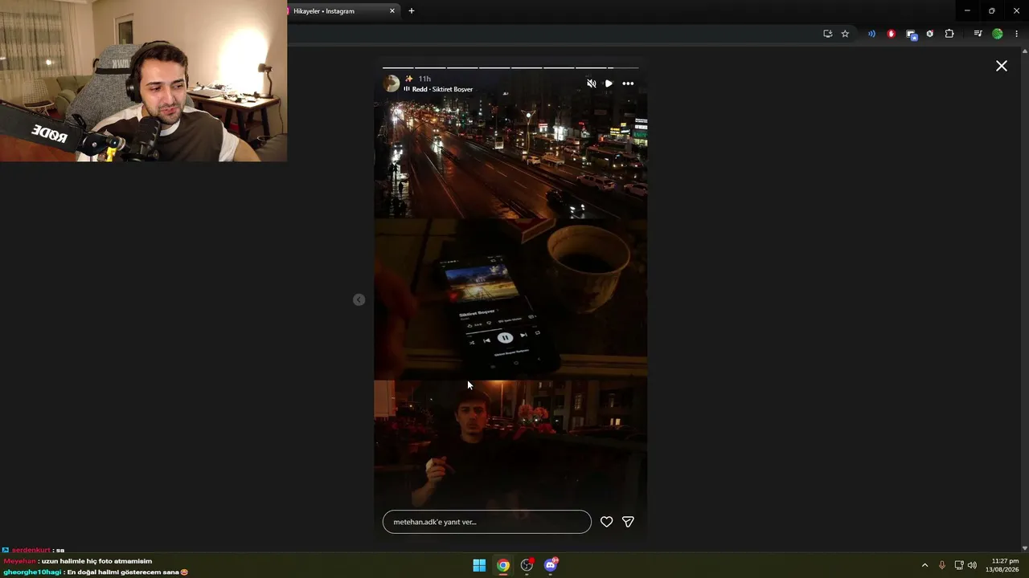
Task: Open the Discord taskbar icon
Action: pyautogui.click(x=551, y=565)
